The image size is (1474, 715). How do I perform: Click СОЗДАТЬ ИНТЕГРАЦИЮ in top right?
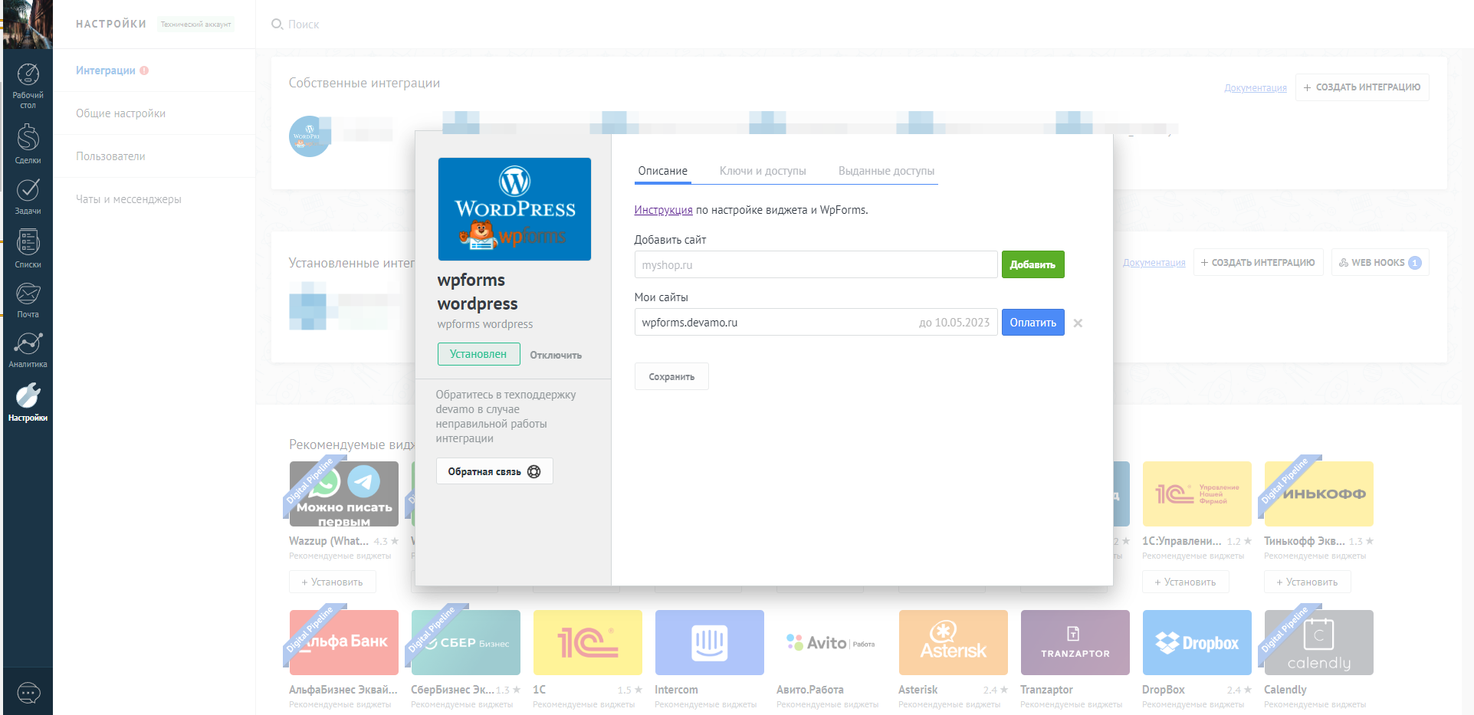pos(1362,87)
